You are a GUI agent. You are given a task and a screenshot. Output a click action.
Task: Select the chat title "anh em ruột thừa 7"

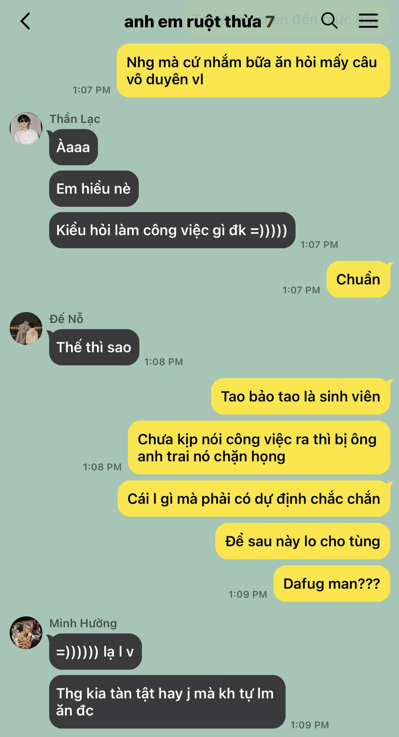(x=199, y=22)
